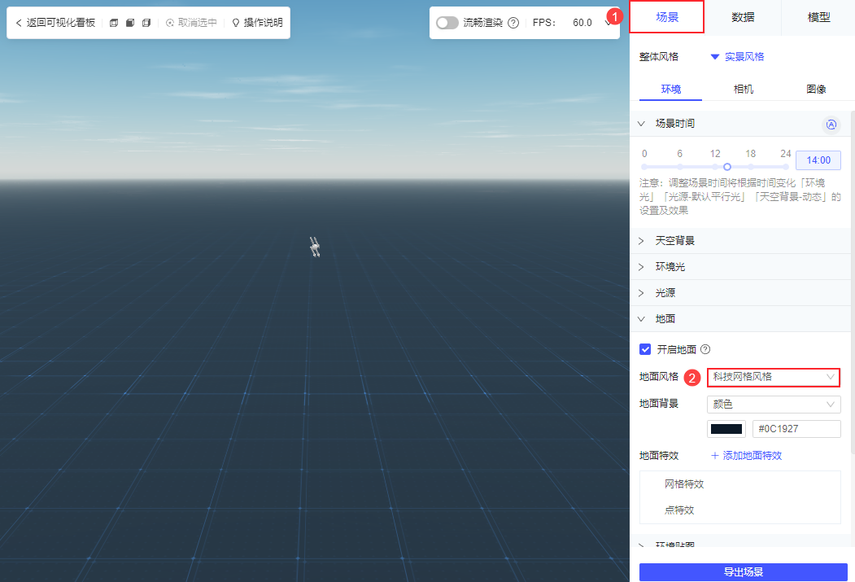
Task: Click 取消选中 deselect button
Action: (191, 23)
